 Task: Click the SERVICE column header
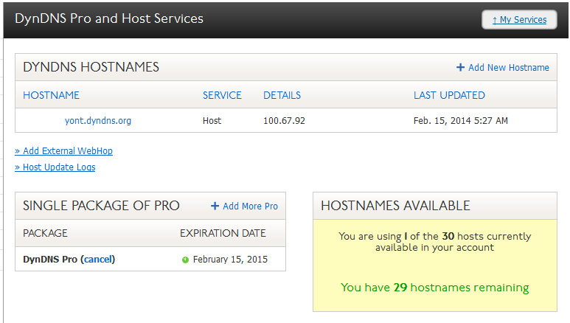pos(222,95)
